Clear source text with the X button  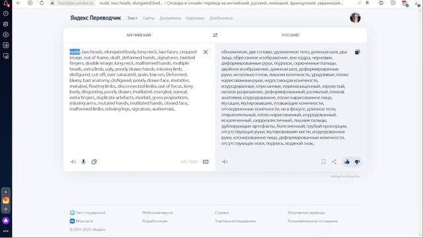[206, 52]
